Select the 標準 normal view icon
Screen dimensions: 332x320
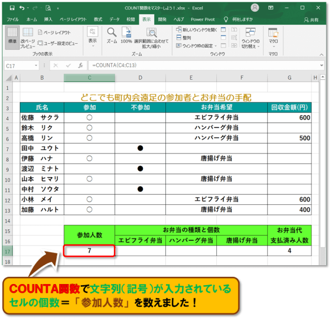12,37
